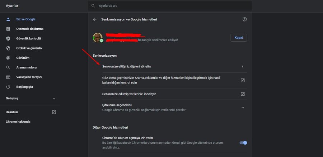The height and width of the screenshot is (157, 323).
Task: Go to Gizlilik ve güvenlik section
Action: pyautogui.click(x=30, y=48)
